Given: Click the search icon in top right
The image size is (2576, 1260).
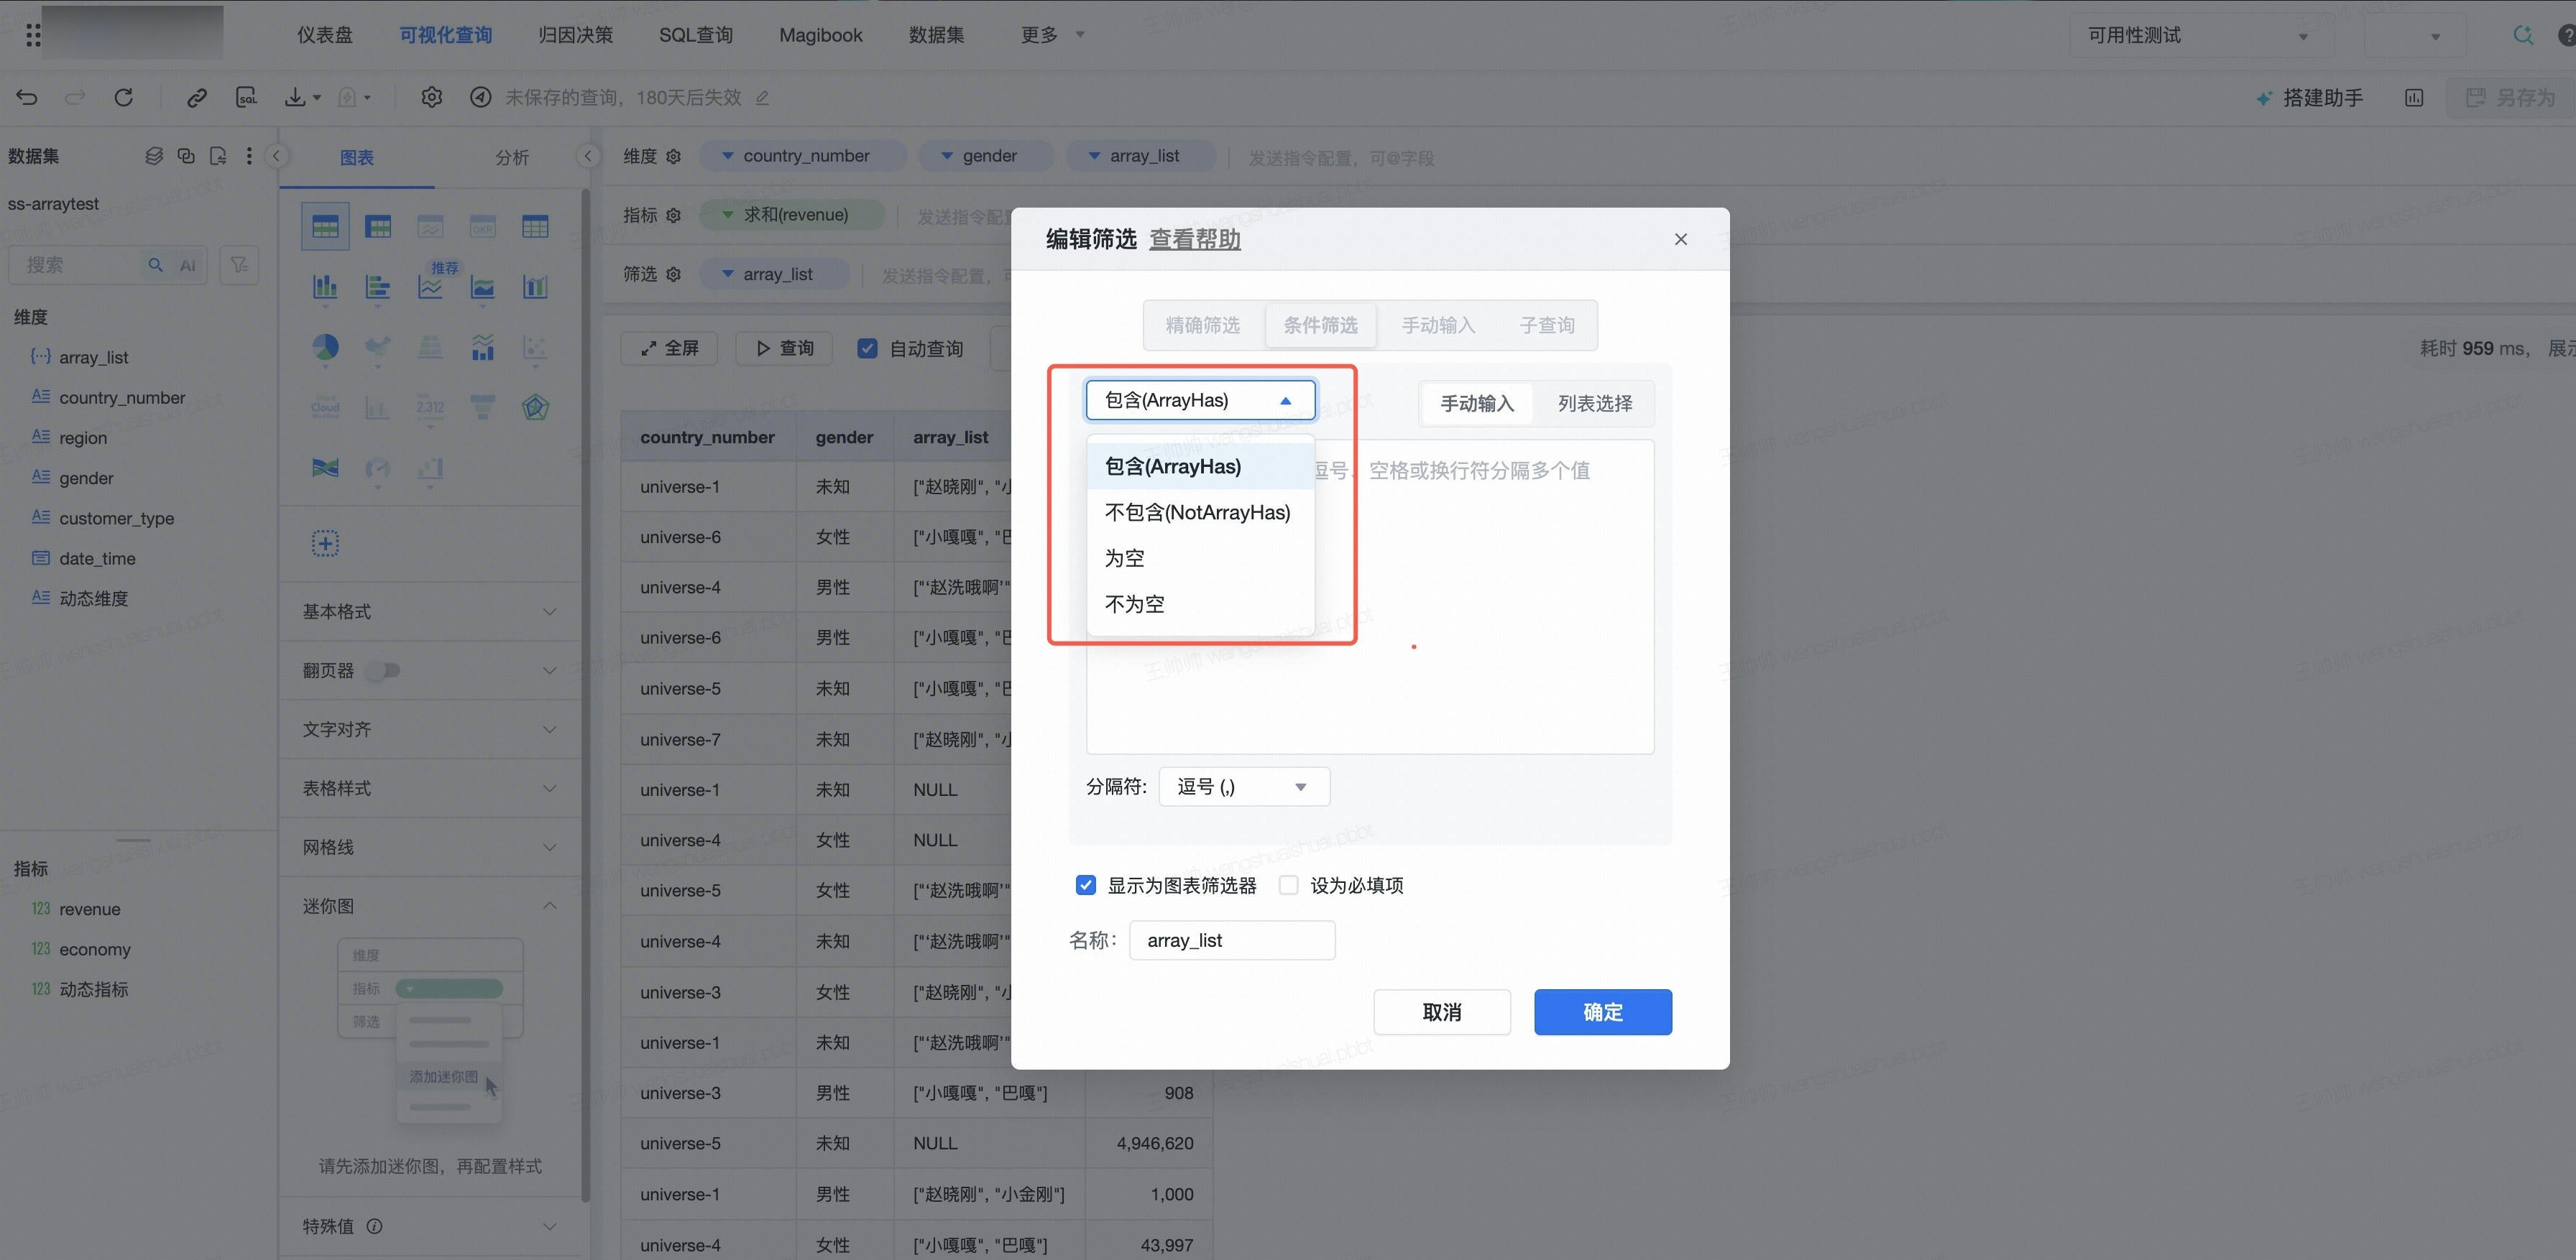Looking at the screenshot, I should click(2523, 35).
